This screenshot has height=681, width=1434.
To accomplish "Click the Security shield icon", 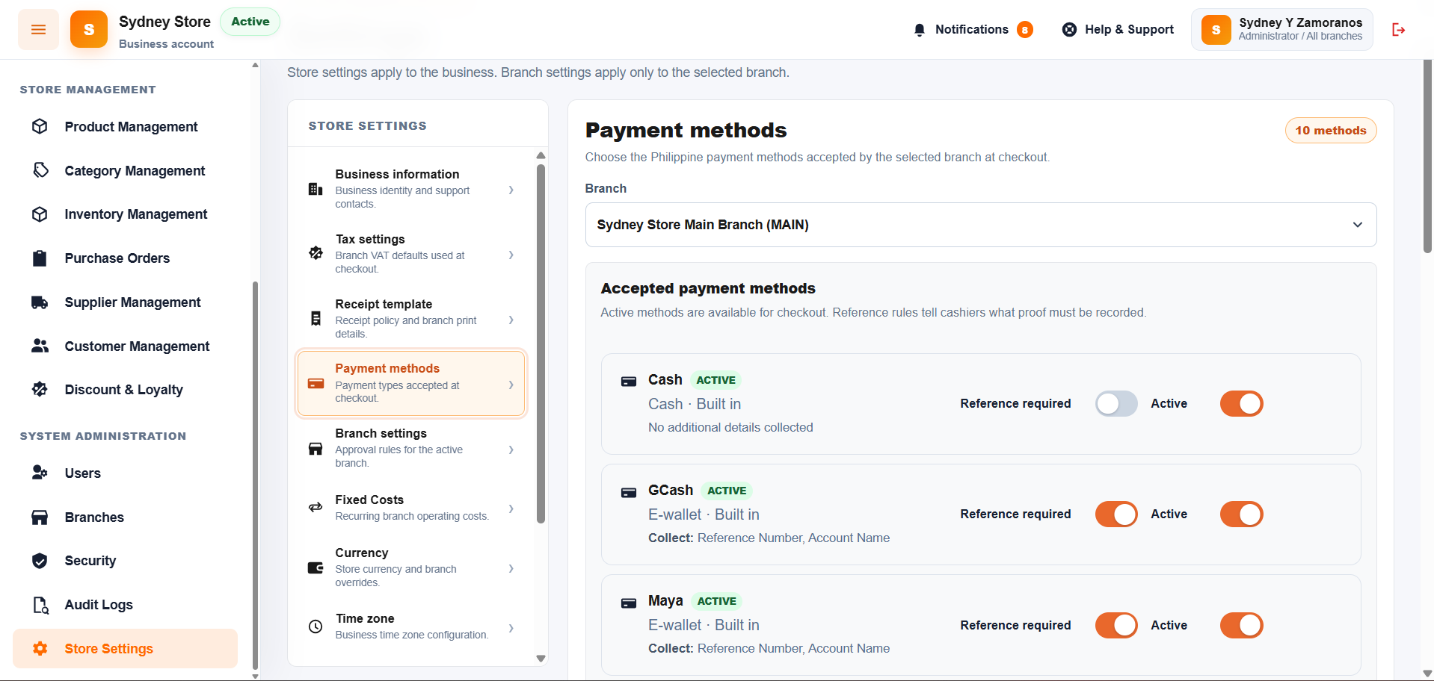I will pyautogui.click(x=40, y=561).
